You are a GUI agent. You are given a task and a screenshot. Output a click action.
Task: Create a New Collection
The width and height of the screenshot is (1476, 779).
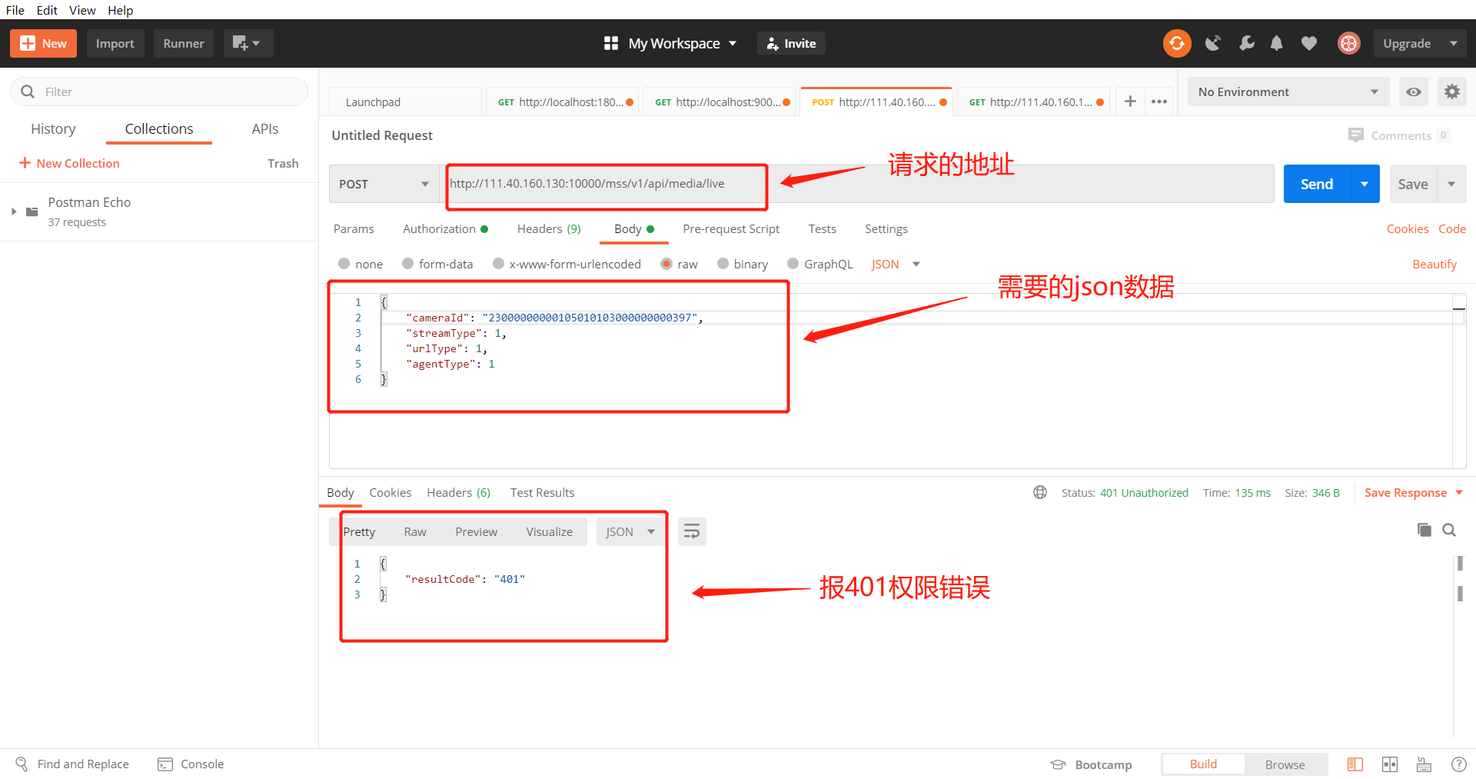click(69, 163)
